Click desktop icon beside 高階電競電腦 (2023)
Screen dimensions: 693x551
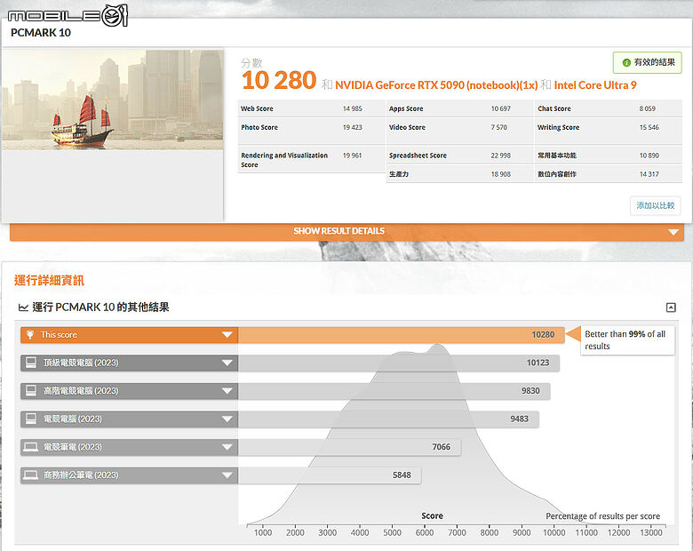pyautogui.click(x=31, y=391)
